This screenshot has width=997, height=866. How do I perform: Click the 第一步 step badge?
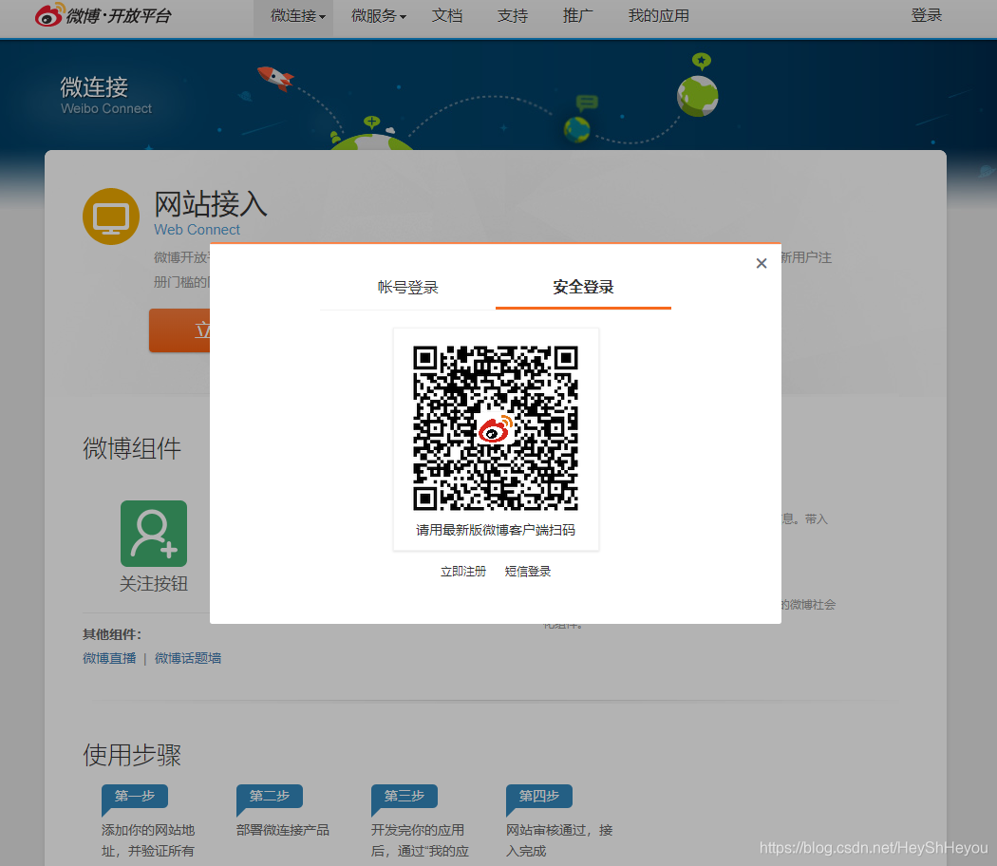135,796
